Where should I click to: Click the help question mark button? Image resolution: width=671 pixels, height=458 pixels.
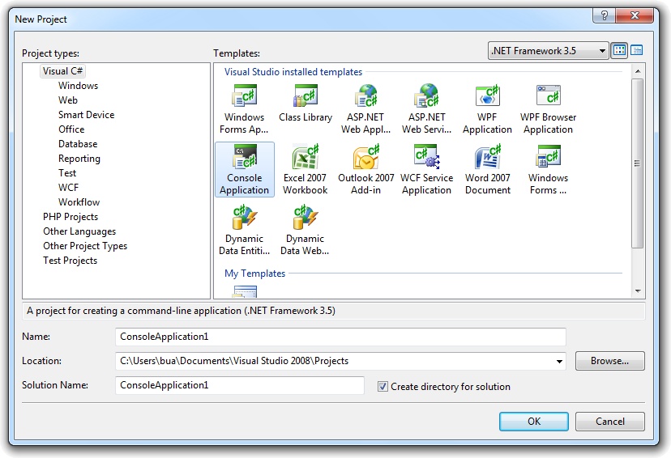[604, 16]
